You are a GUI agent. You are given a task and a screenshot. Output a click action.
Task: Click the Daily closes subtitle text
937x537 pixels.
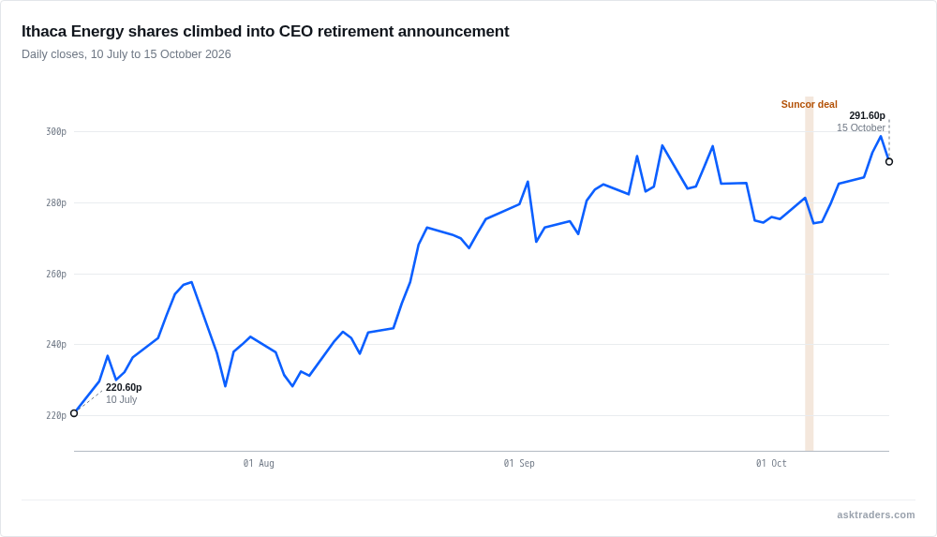126,54
